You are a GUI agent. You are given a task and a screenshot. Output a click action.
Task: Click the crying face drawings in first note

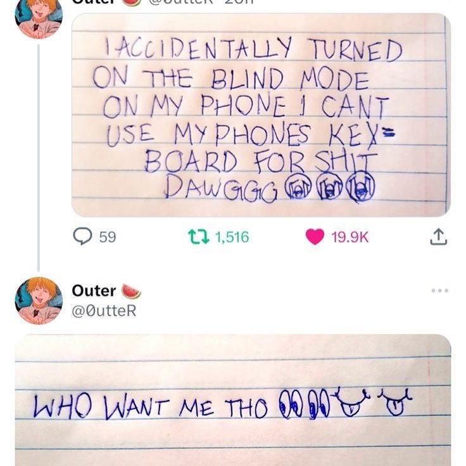[x=330, y=187]
